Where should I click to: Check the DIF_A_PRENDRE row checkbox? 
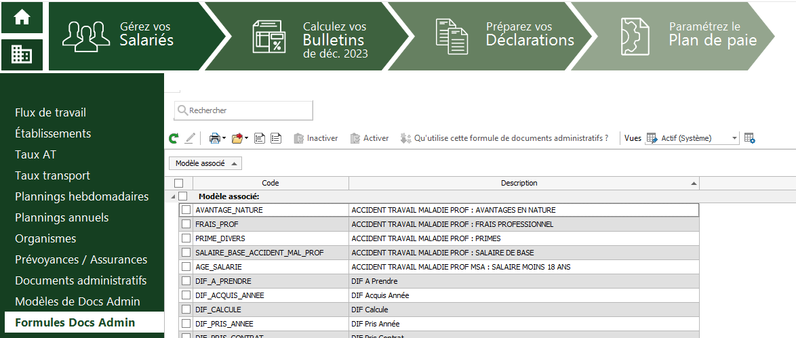coord(186,280)
